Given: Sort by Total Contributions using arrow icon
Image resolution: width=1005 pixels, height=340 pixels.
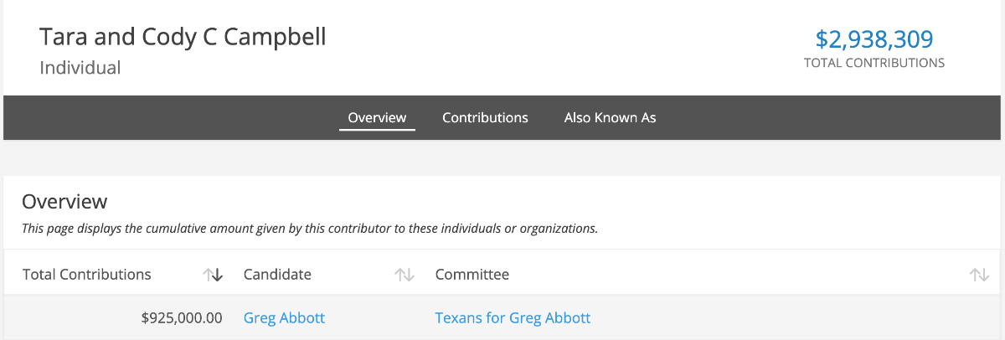Looking at the screenshot, I should (x=213, y=275).
